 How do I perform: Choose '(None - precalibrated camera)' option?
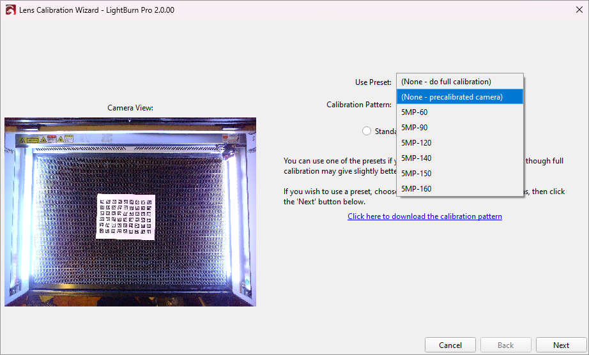(x=452, y=97)
